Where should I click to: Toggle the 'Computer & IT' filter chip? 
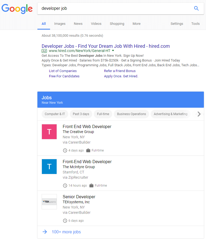click(55, 114)
